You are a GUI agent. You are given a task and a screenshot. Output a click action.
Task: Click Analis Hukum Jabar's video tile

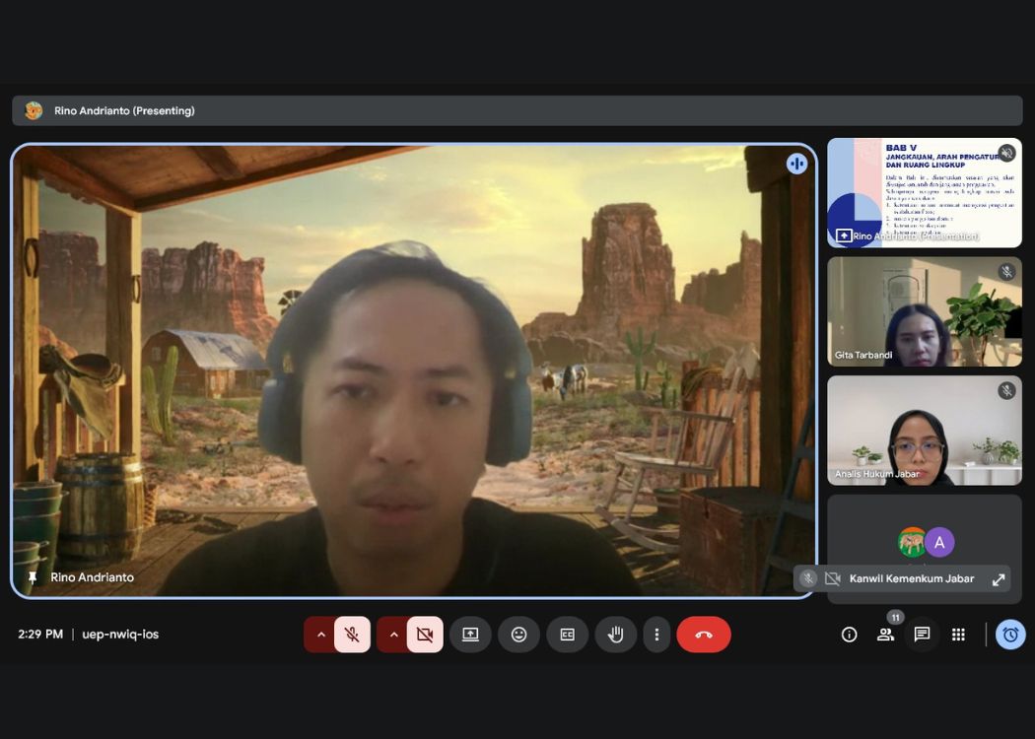click(924, 431)
